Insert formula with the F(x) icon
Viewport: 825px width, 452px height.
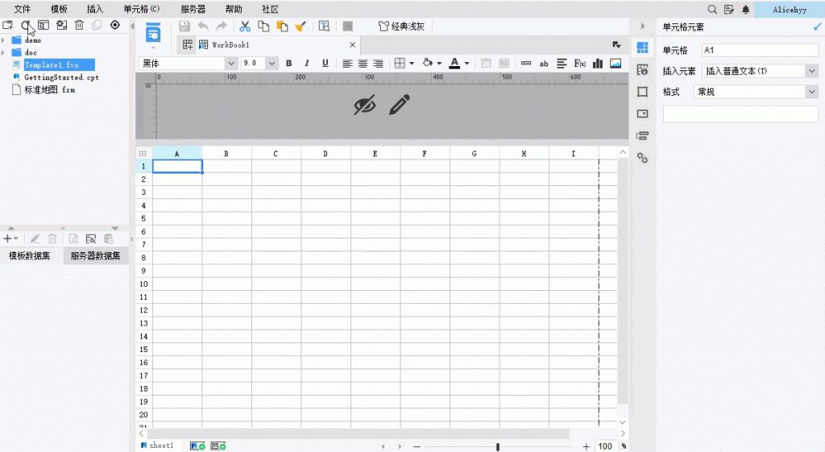(580, 64)
